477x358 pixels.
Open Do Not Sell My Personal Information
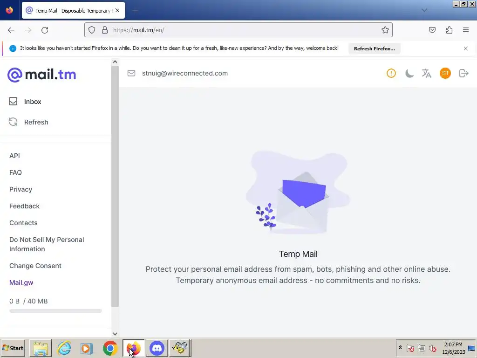click(x=47, y=244)
